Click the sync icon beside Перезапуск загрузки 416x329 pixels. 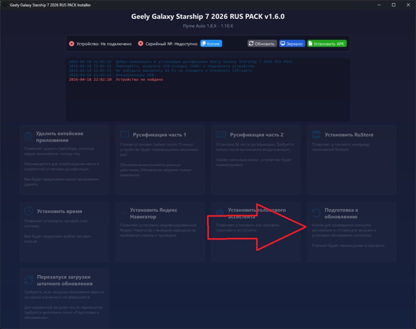[29, 280]
